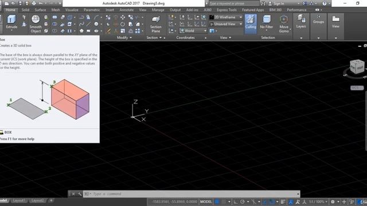The width and height of the screenshot is (367, 206).
Task: Click the Open file icon in quick access toolbar
Action: pyautogui.click(x=13, y=3)
